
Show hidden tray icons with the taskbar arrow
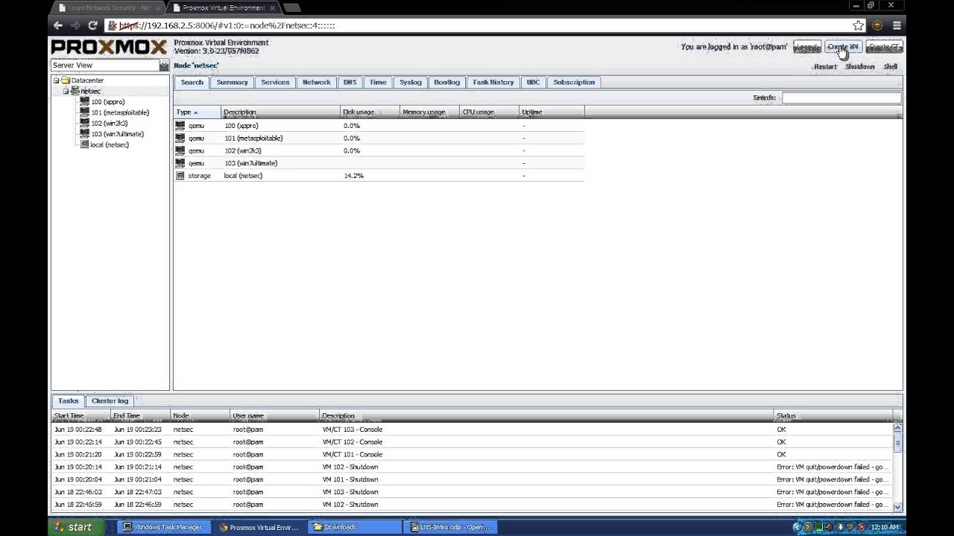[x=797, y=527]
